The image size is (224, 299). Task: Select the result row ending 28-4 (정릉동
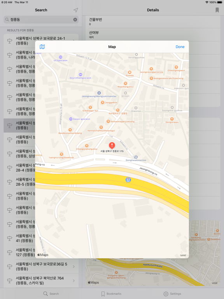pyautogui.click(x=19, y=168)
